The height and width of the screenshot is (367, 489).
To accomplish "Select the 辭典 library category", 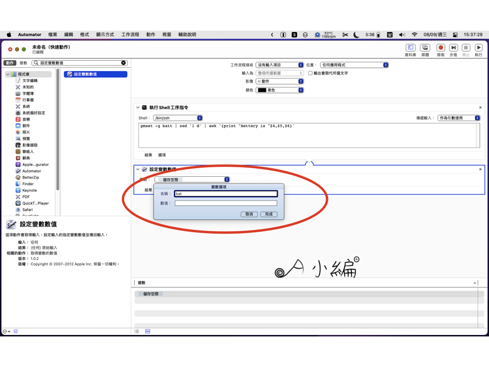I will (x=26, y=158).
